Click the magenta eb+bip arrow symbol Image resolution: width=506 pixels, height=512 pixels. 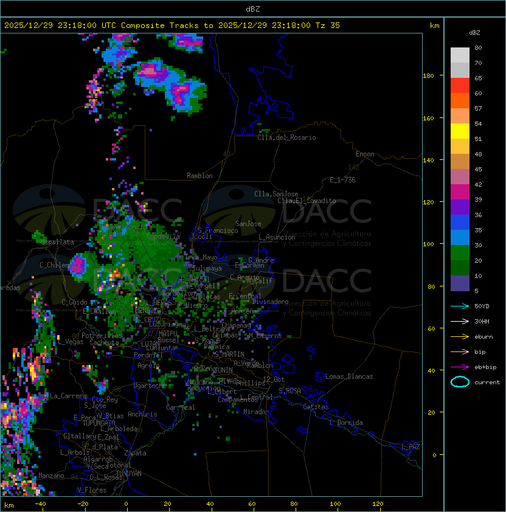[x=460, y=367]
